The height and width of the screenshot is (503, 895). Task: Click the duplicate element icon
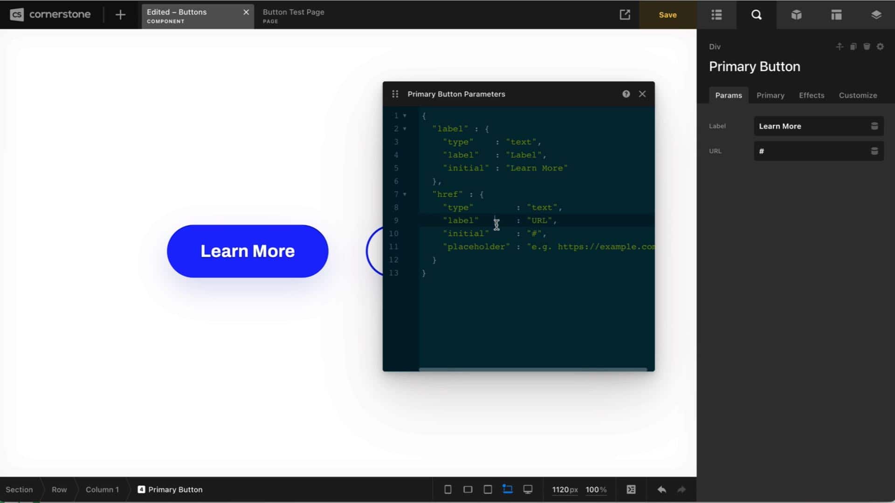[853, 47]
